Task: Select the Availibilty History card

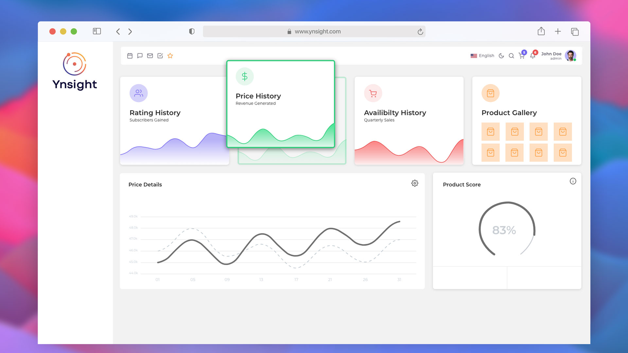Action: (x=409, y=121)
